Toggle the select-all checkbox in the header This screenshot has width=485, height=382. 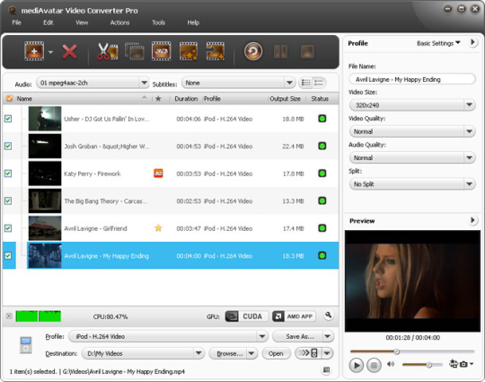tap(10, 99)
